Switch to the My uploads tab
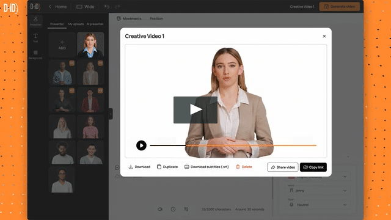Screen dimensions: 391x220 (76, 24)
